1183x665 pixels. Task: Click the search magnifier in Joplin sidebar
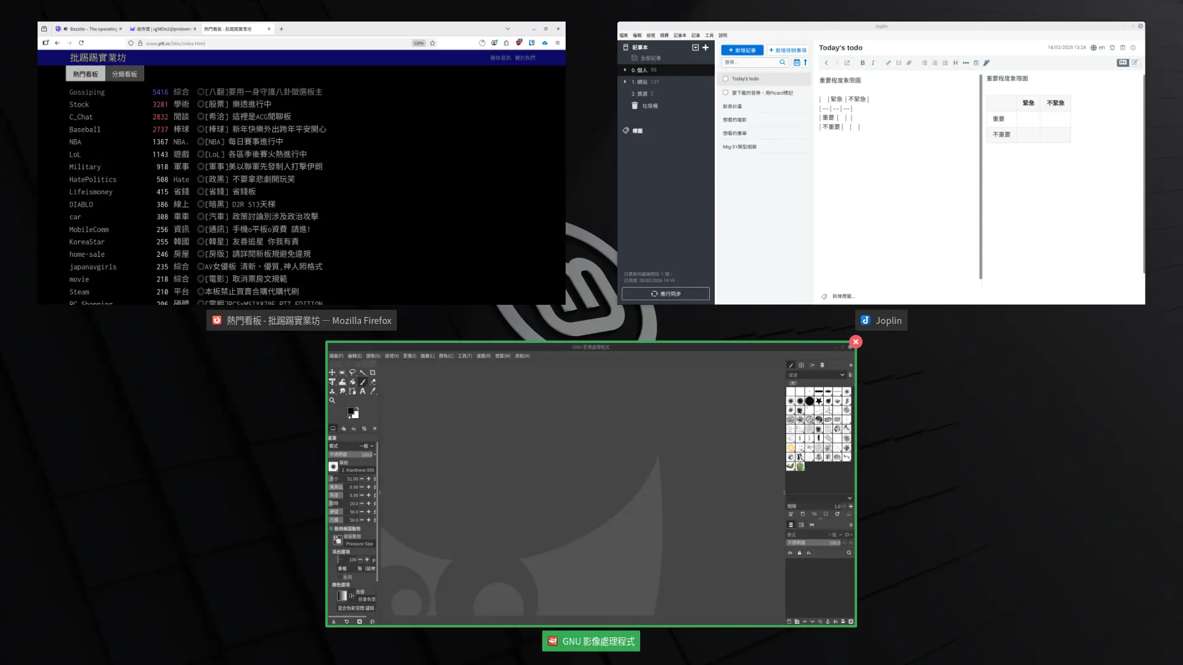click(x=783, y=62)
